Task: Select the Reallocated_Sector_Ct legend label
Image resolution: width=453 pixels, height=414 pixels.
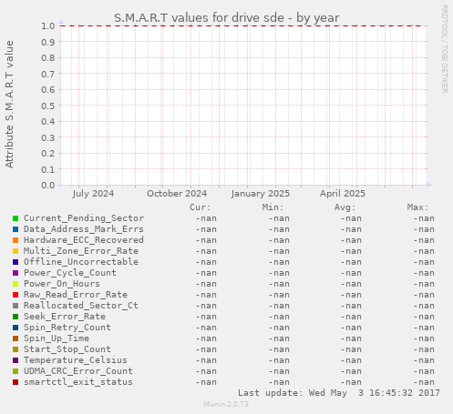Action: pos(81,306)
